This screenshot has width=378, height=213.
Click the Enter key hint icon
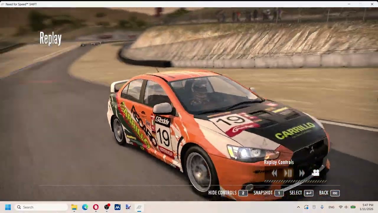coord(308,193)
